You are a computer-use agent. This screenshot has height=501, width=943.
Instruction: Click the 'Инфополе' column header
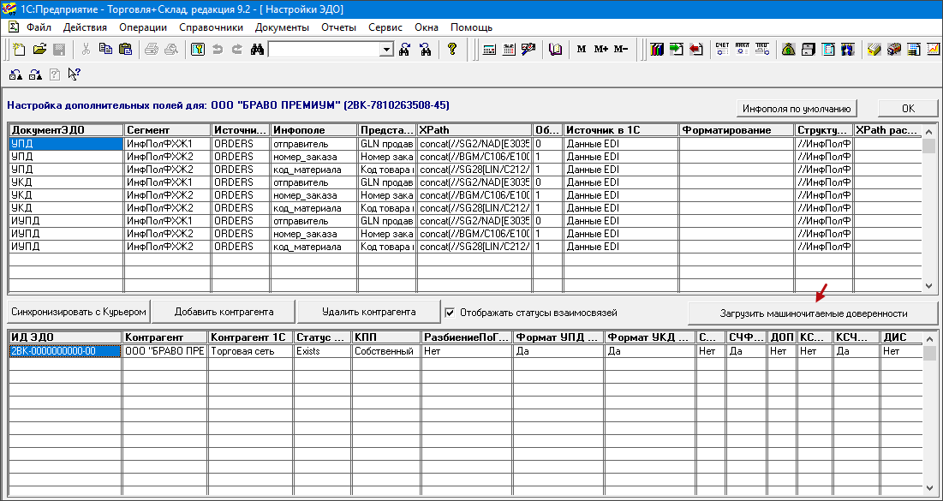(313, 130)
